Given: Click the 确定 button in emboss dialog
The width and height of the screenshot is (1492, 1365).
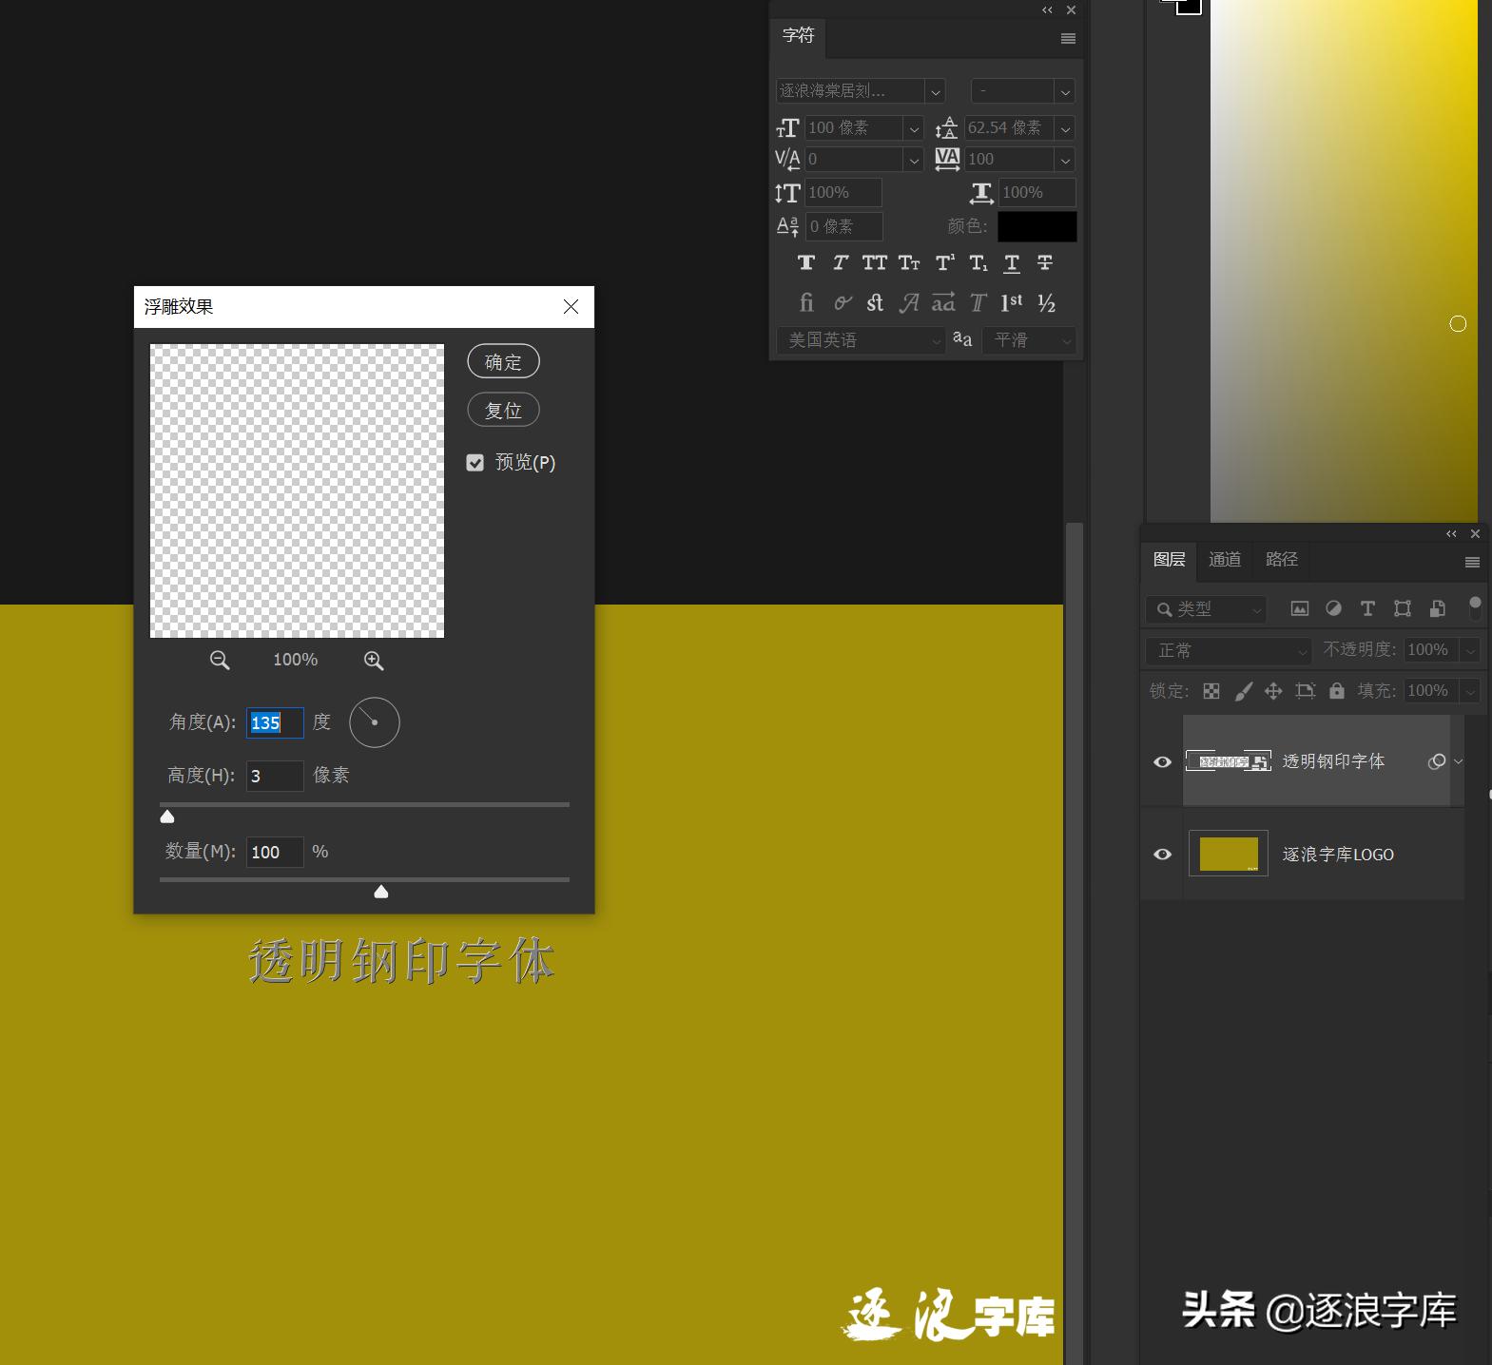Looking at the screenshot, I should click(503, 362).
